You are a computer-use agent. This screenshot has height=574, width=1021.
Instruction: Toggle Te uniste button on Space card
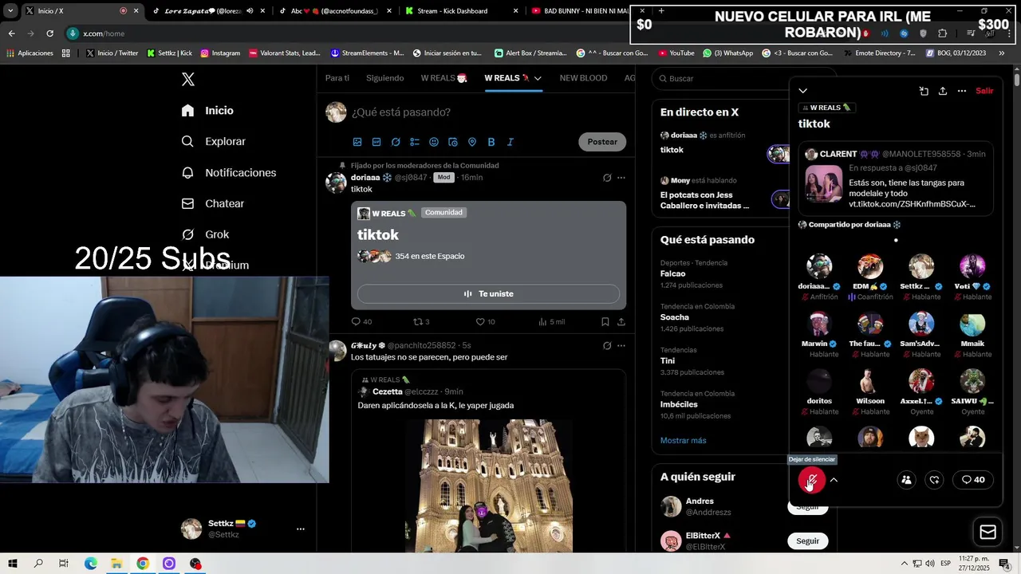click(488, 293)
